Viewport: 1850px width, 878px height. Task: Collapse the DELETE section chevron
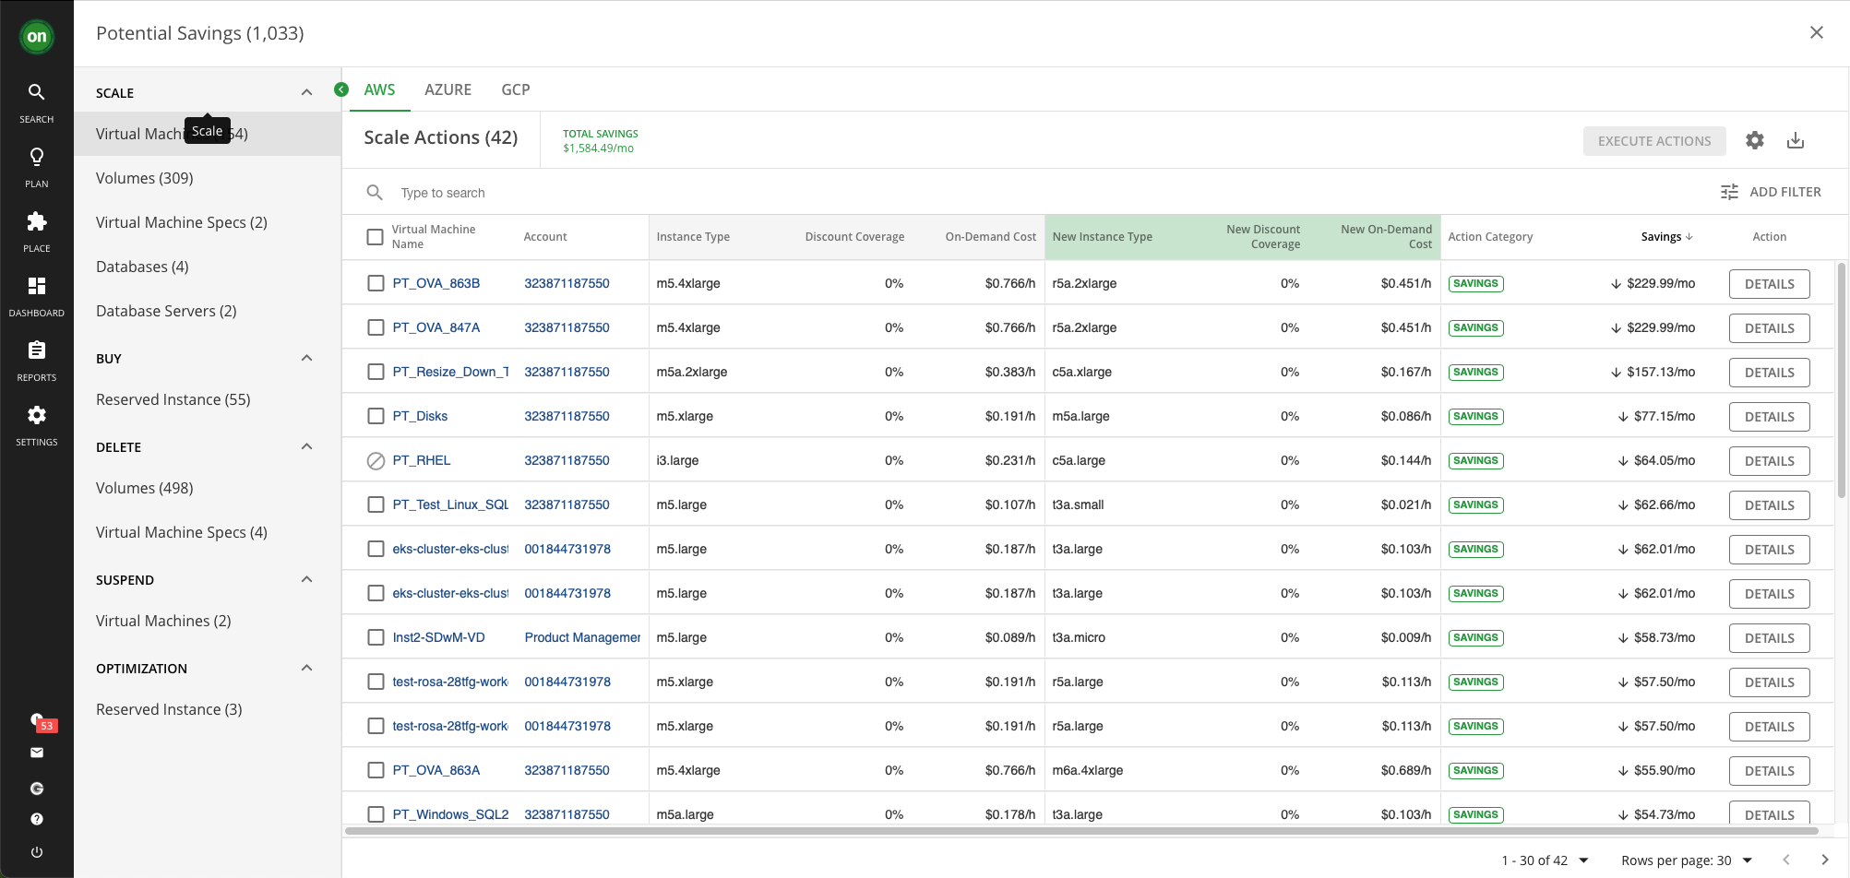306,446
